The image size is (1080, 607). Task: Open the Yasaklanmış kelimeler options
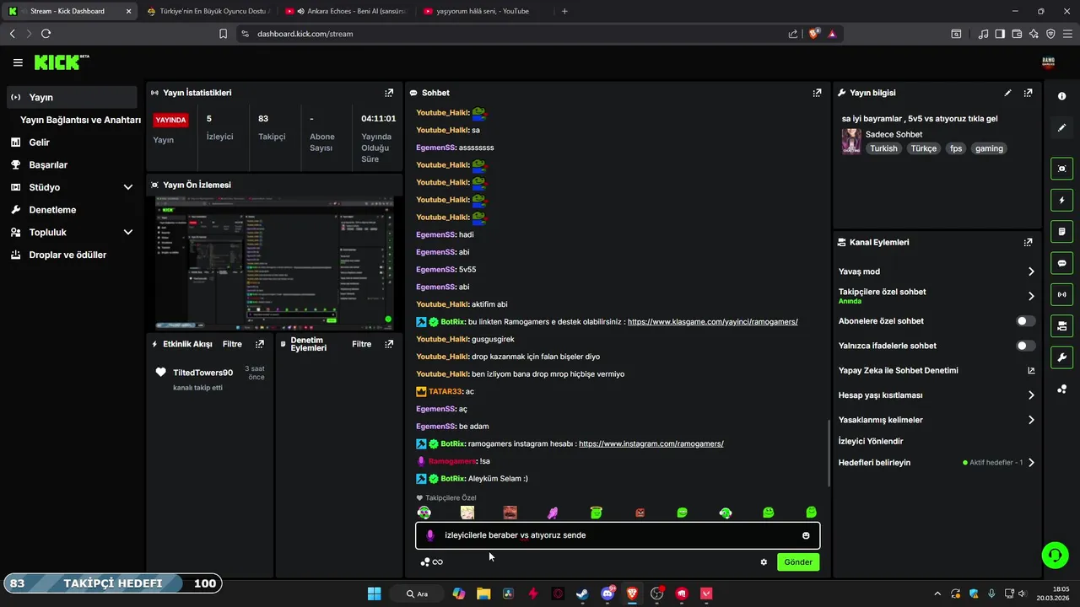pos(936,420)
